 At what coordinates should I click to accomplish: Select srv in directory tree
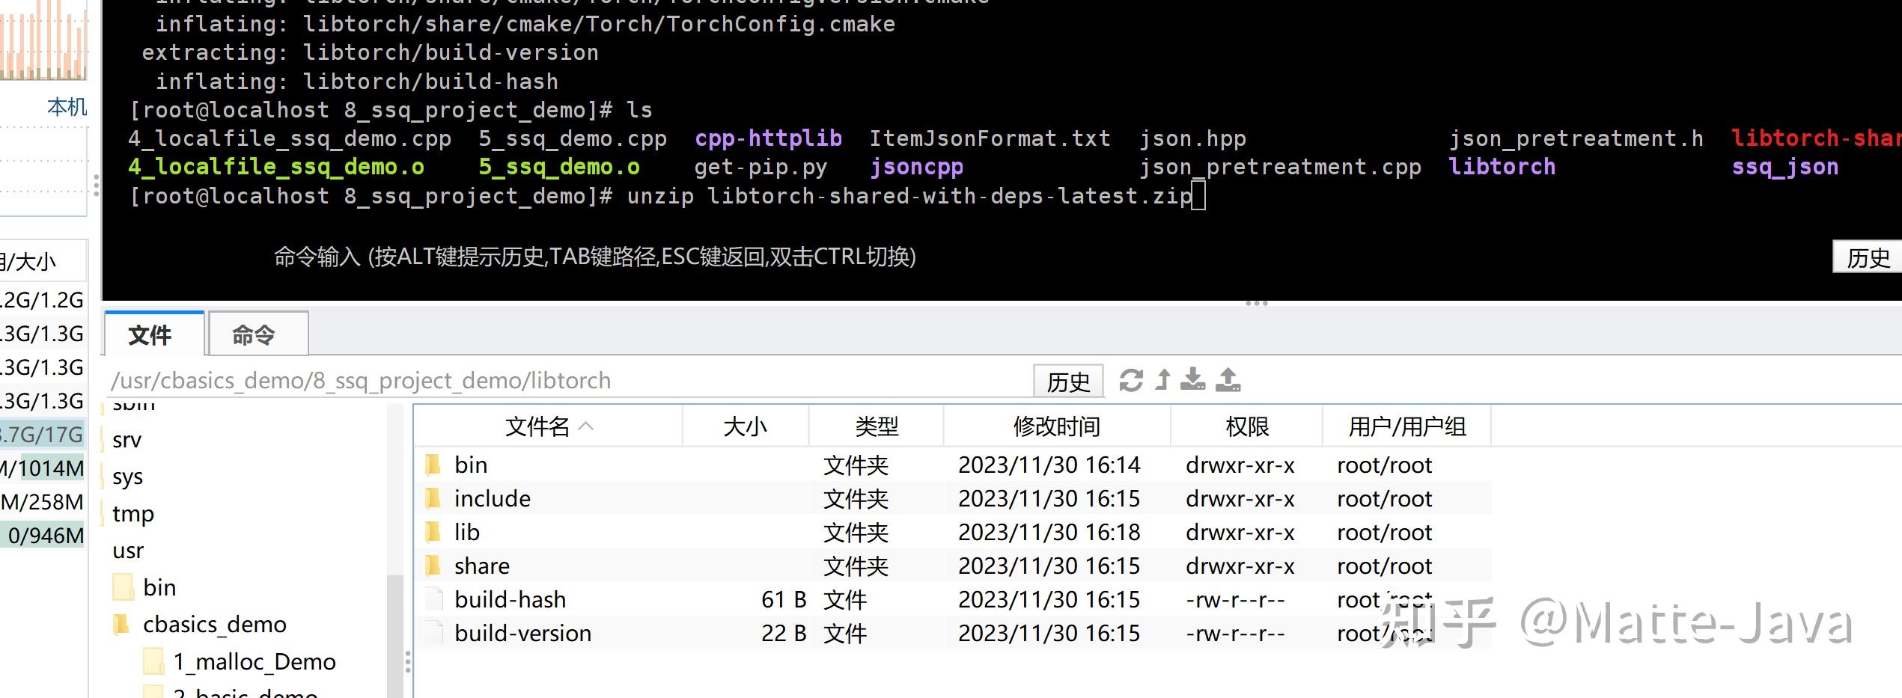click(127, 440)
